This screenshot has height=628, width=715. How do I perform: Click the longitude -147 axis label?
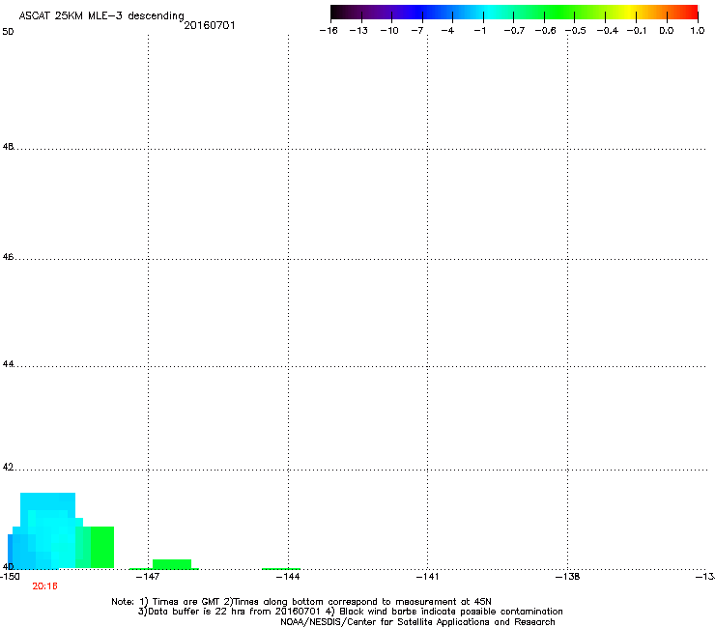(148, 577)
